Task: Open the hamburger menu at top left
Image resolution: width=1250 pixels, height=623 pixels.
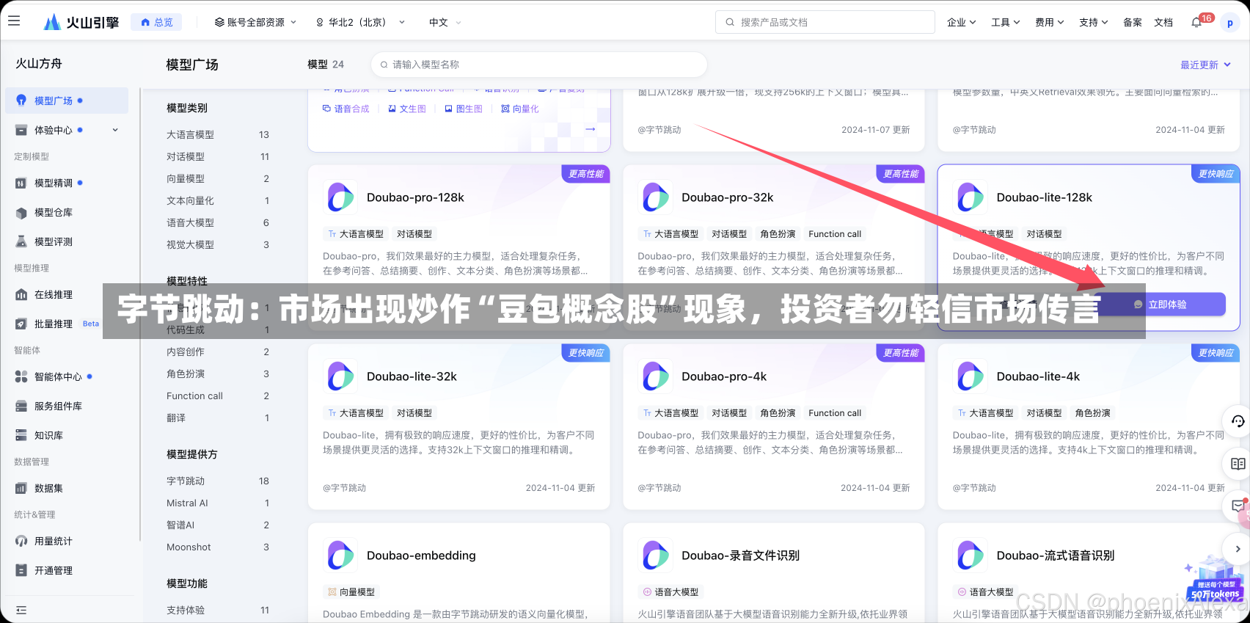Action: [x=14, y=21]
